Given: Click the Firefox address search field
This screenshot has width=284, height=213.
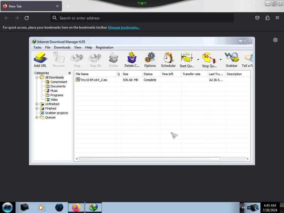Looking at the screenshot, I should (142, 18).
